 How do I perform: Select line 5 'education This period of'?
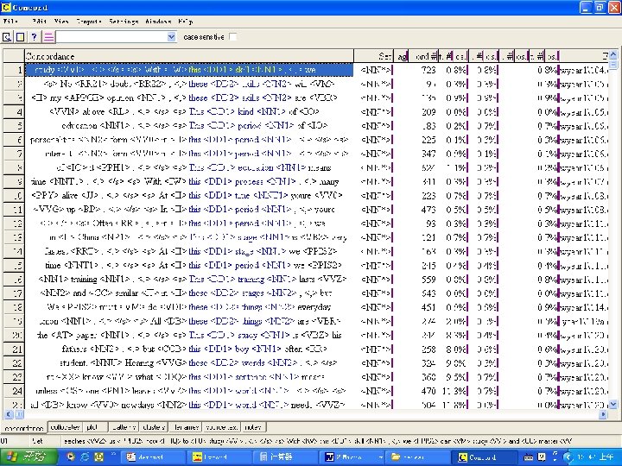tap(189, 126)
